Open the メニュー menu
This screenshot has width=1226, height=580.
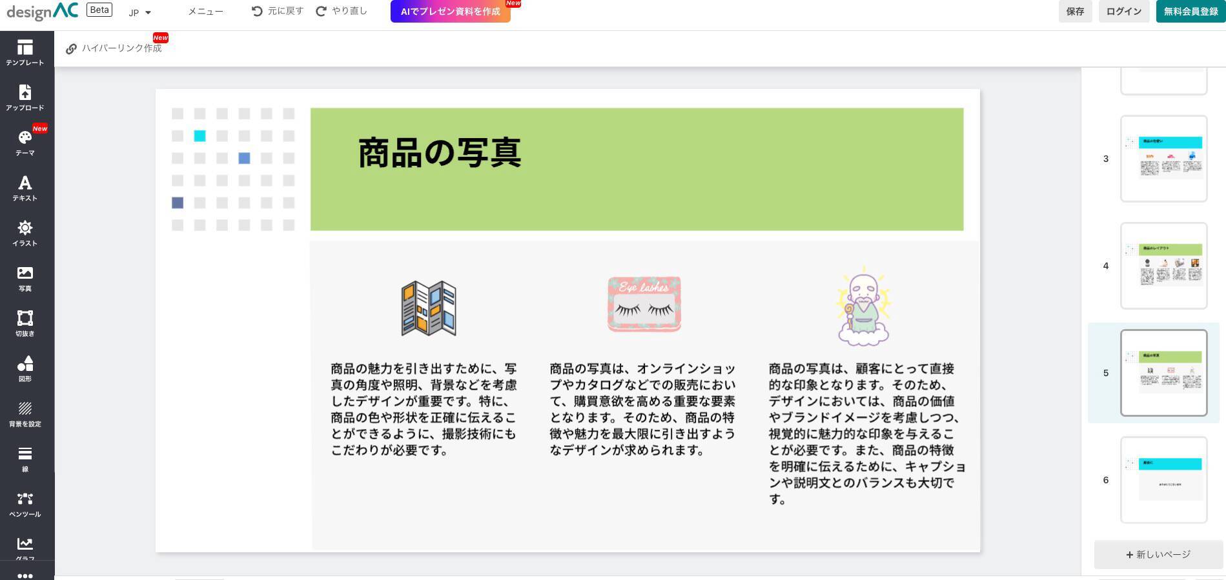pyautogui.click(x=205, y=12)
